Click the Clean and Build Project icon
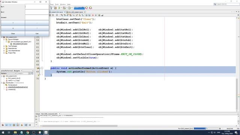The height and width of the screenshot is (135, 240). point(55,8)
